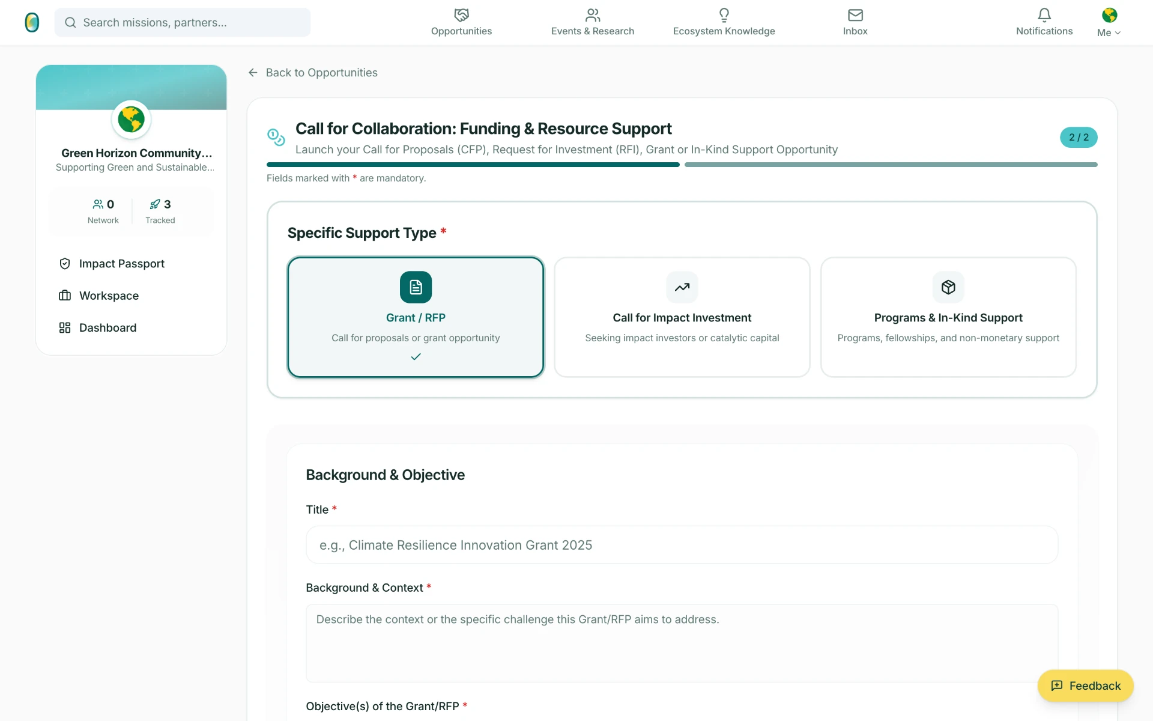The width and height of the screenshot is (1153, 721).
Task: Open Dashboard sidebar link
Action: (107, 327)
